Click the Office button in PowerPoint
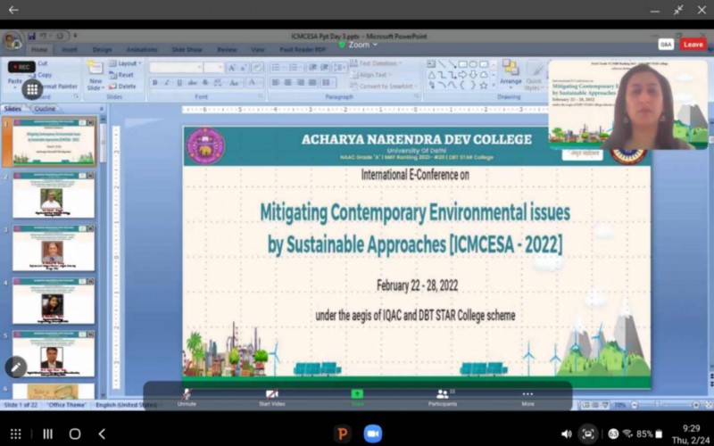 (12, 41)
